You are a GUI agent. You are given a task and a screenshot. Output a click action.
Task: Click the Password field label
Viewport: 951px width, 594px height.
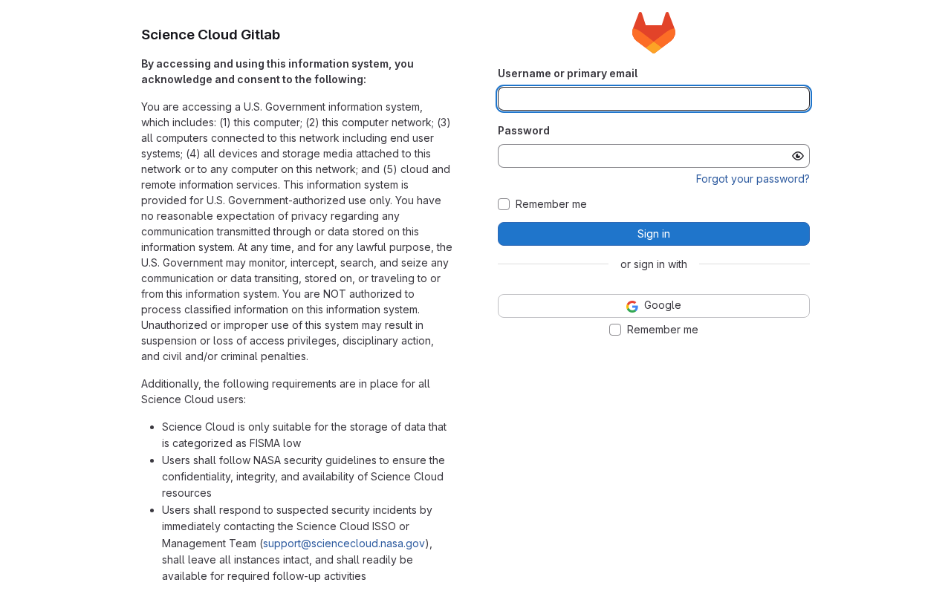524,131
